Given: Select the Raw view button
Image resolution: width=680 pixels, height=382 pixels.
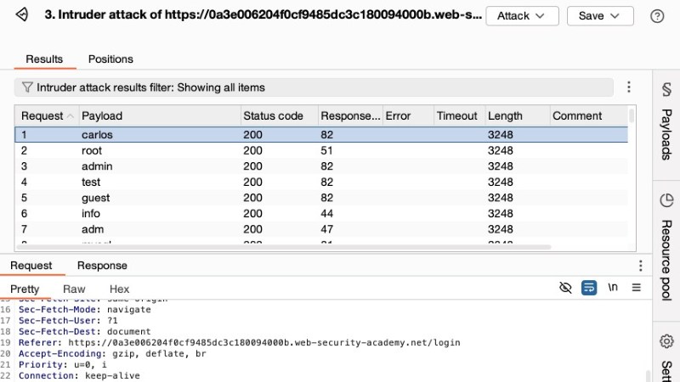Looking at the screenshot, I should [x=74, y=289].
